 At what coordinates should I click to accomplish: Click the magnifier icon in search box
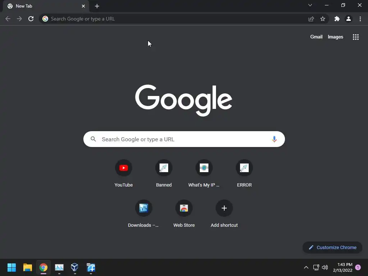coord(93,139)
